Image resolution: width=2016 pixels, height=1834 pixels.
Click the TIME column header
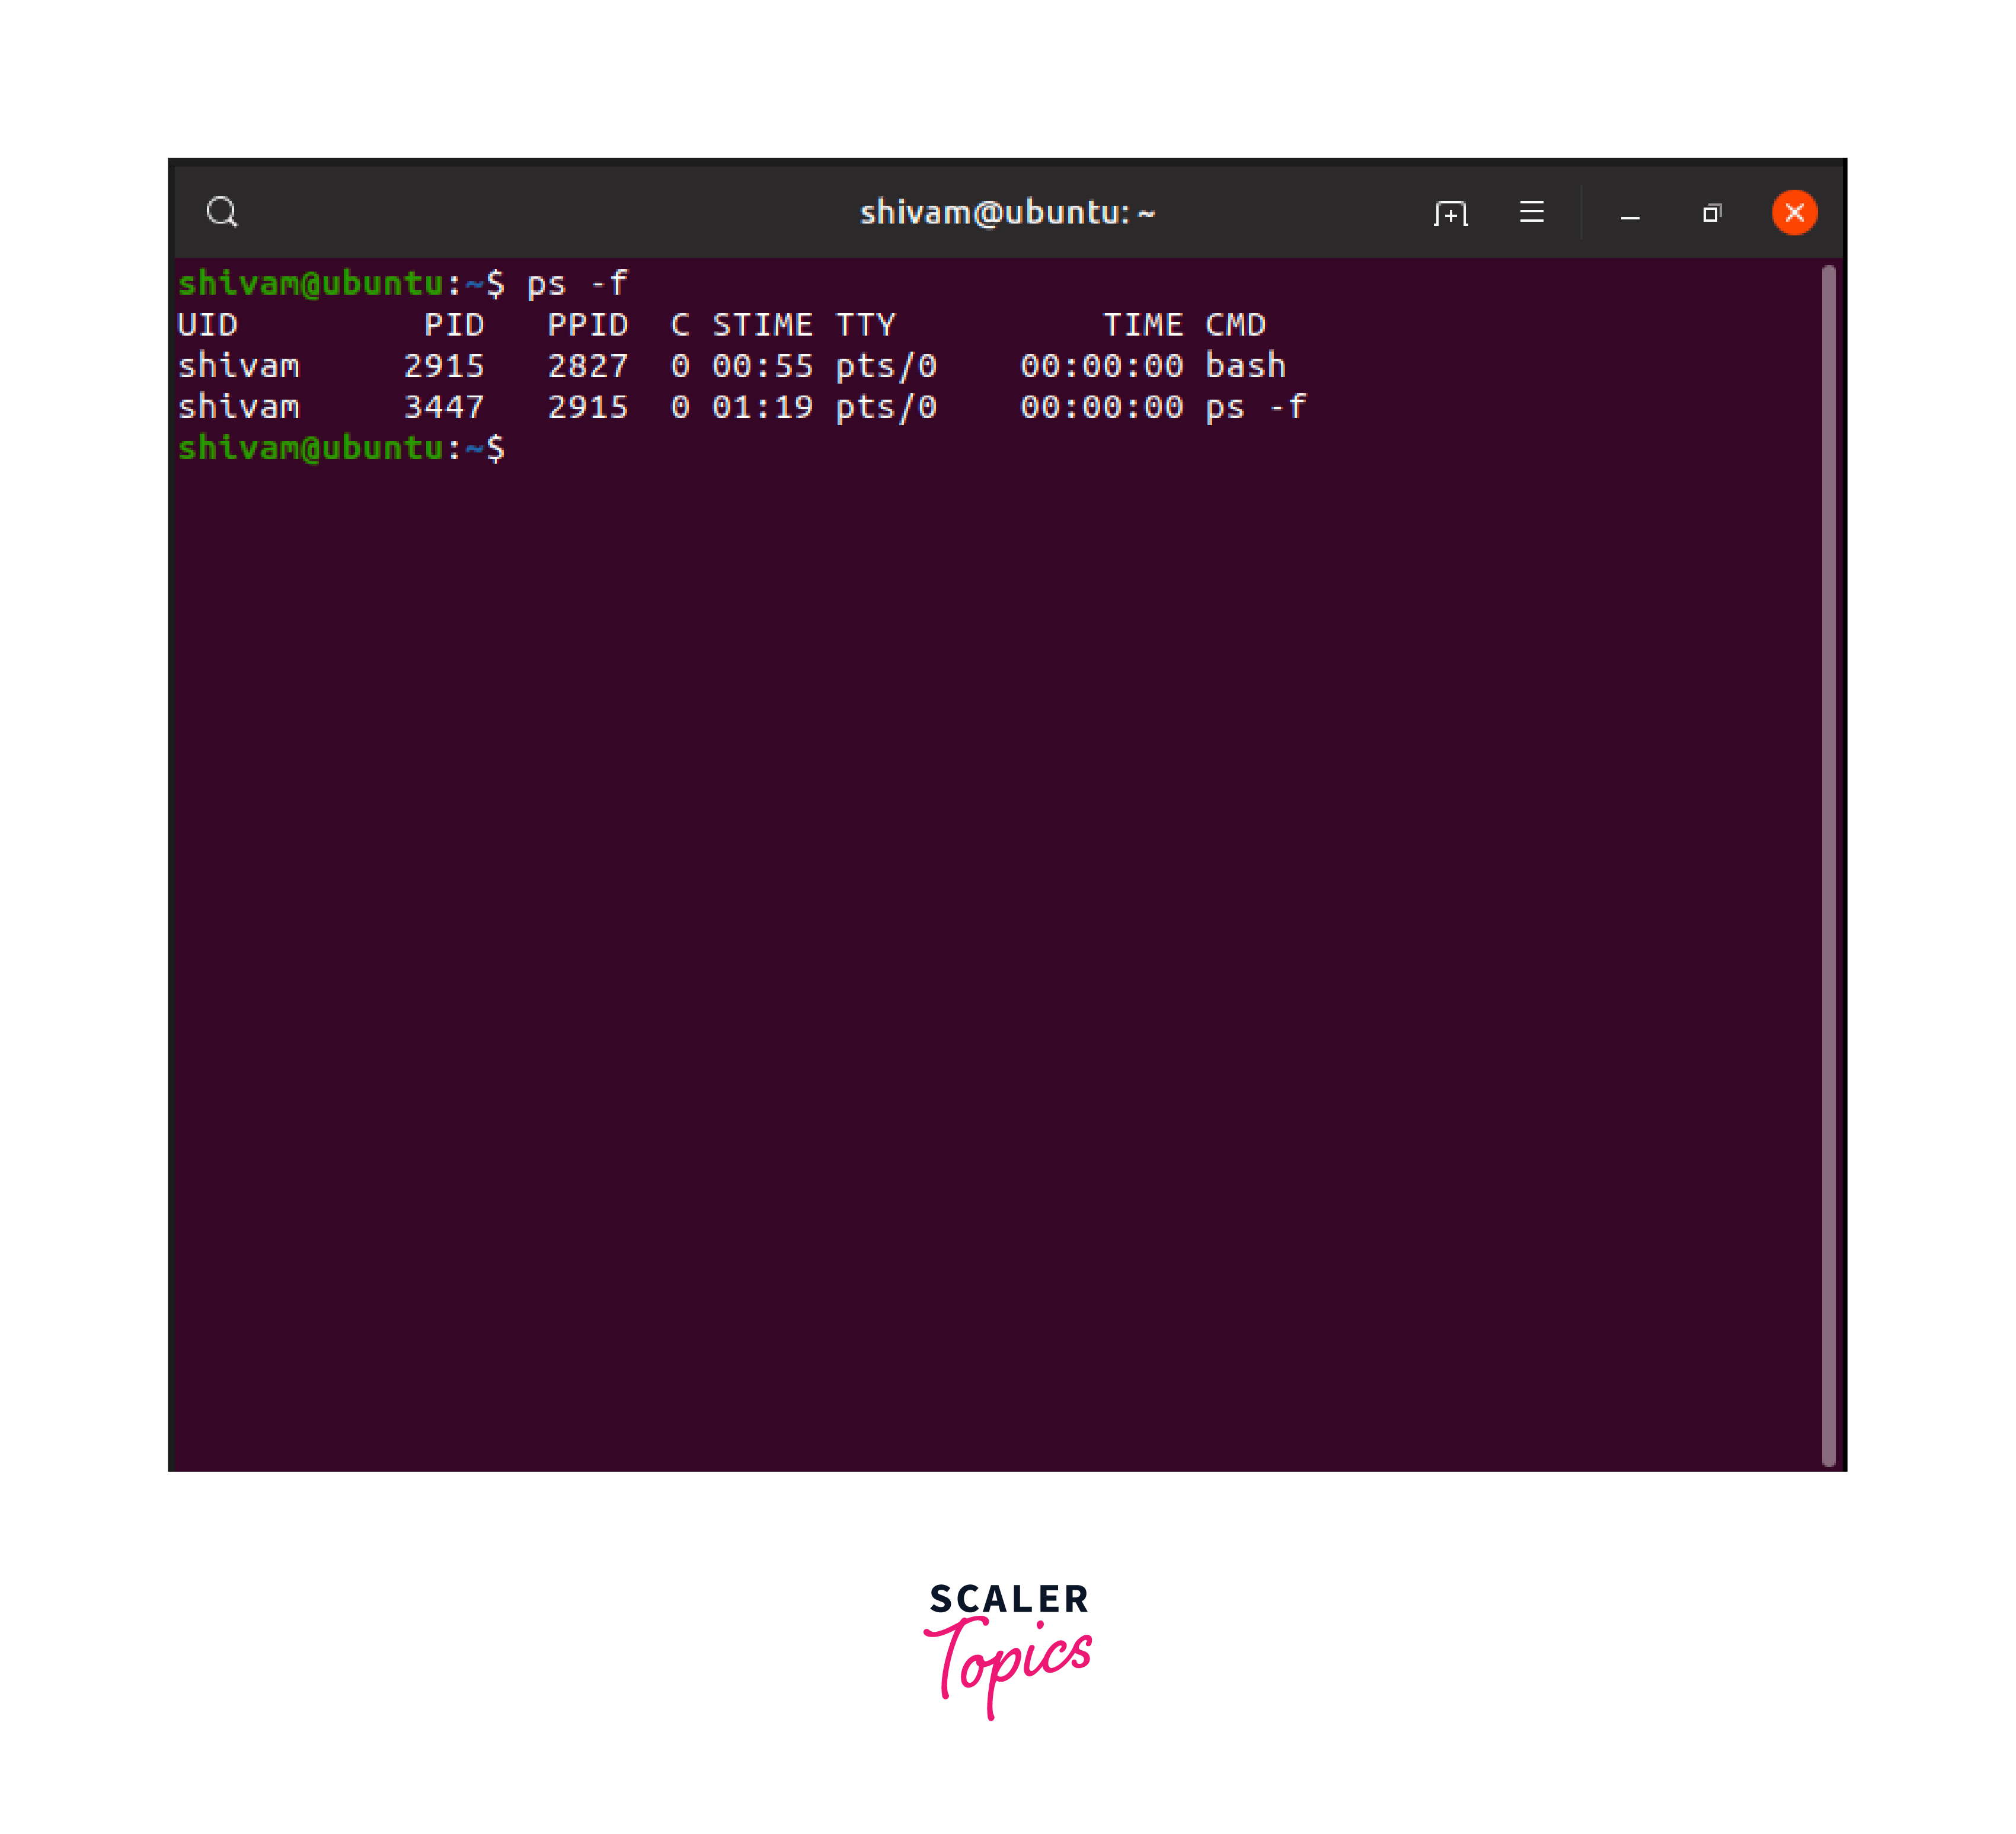pyautogui.click(x=1143, y=325)
